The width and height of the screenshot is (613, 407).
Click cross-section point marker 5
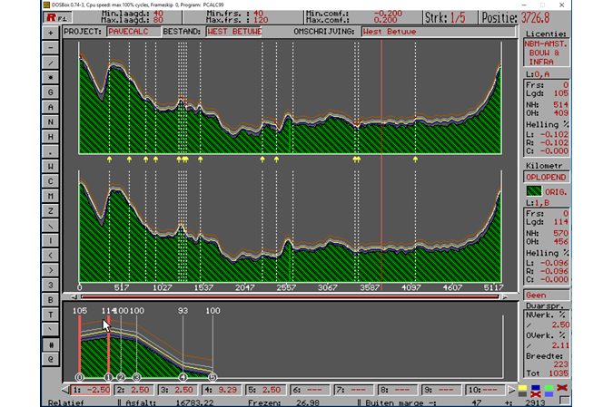(213, 377)
